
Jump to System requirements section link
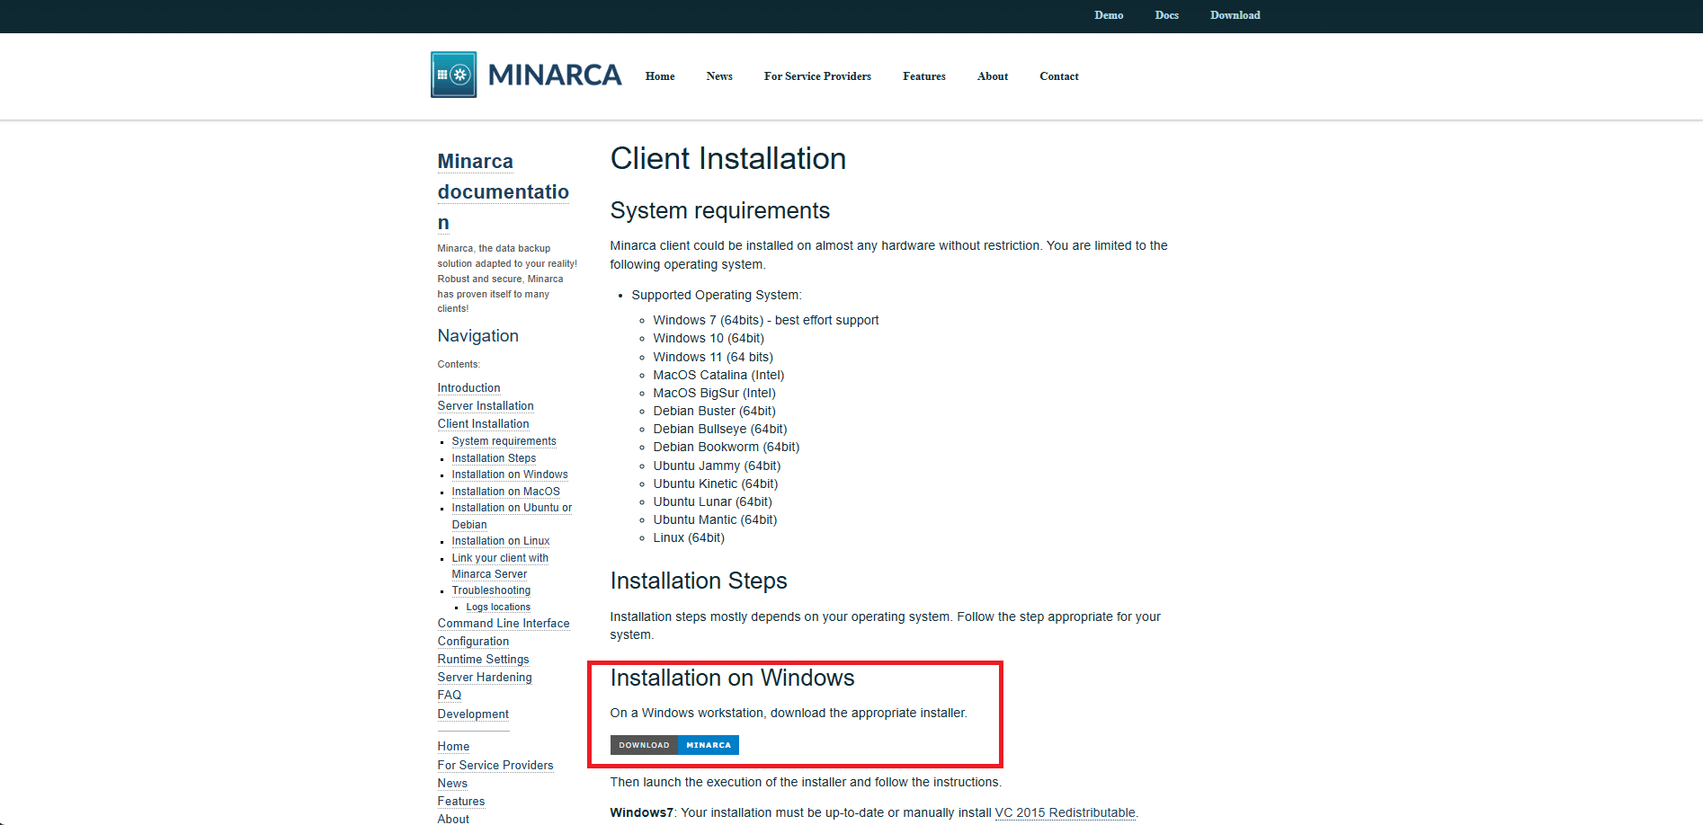point(504,441)
